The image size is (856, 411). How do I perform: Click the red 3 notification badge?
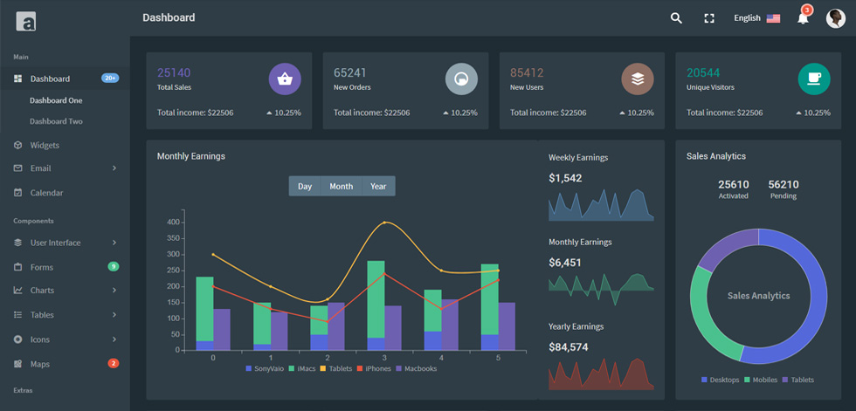point(807,10)
